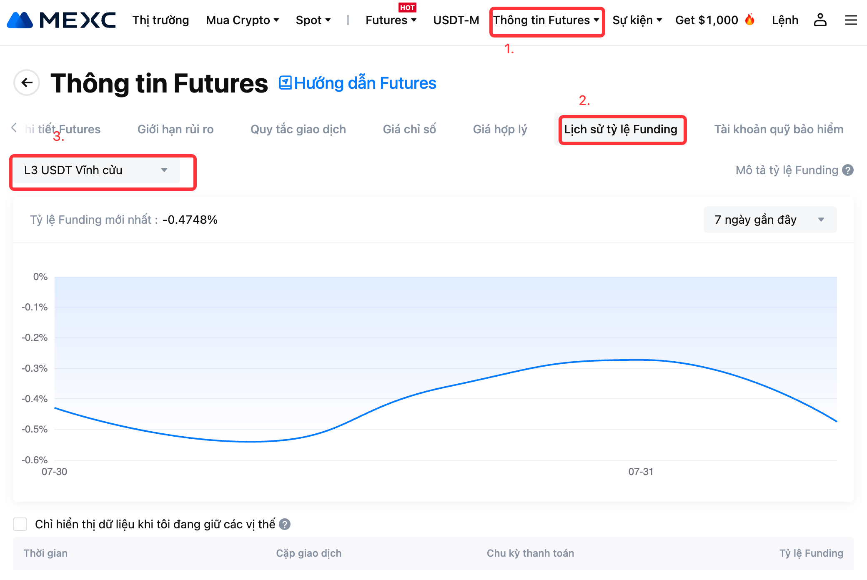Open the Hướng dẫn Futures link

point(358,83)
